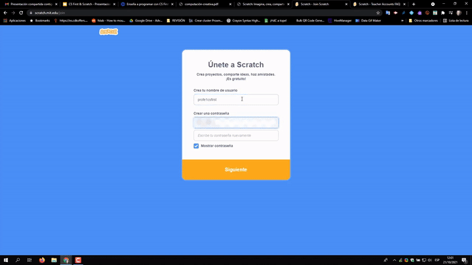Image resolution: width=472 pixels, height=265 pixels.
Task: Click the Scratch logo at top
Action: coord(108,31)
